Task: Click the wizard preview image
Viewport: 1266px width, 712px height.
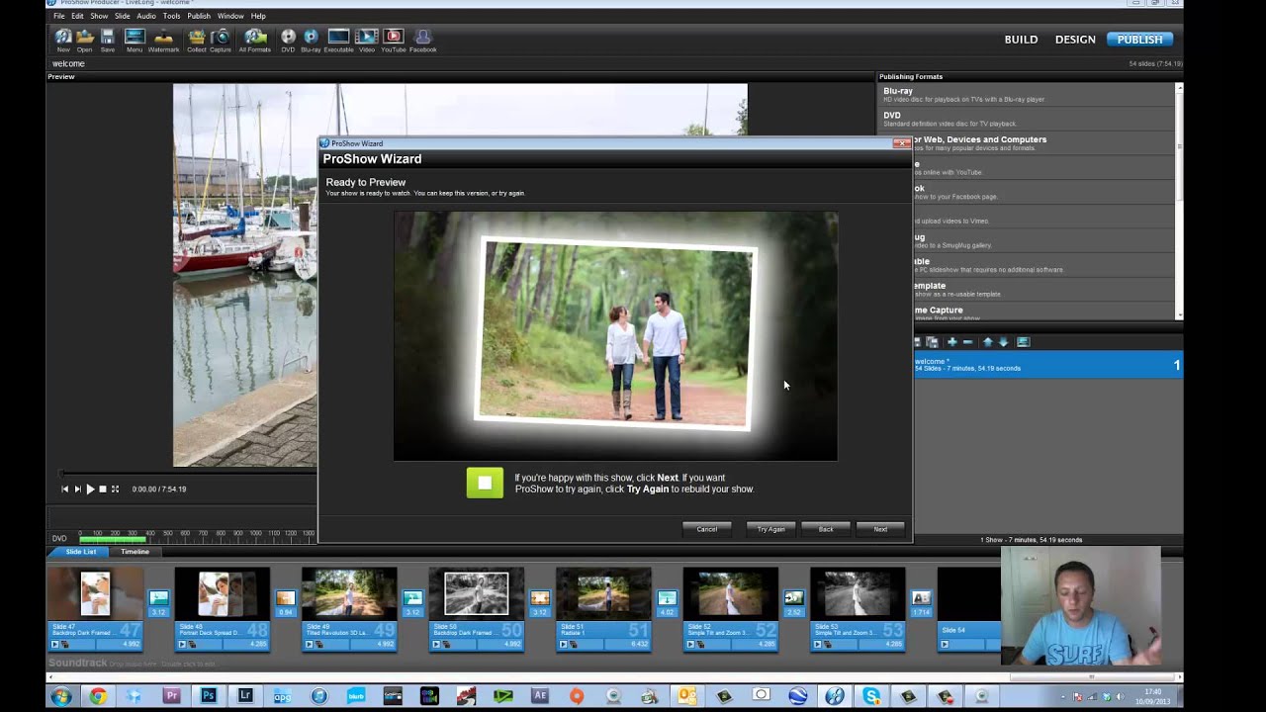Action: click(x=615, y=336)
